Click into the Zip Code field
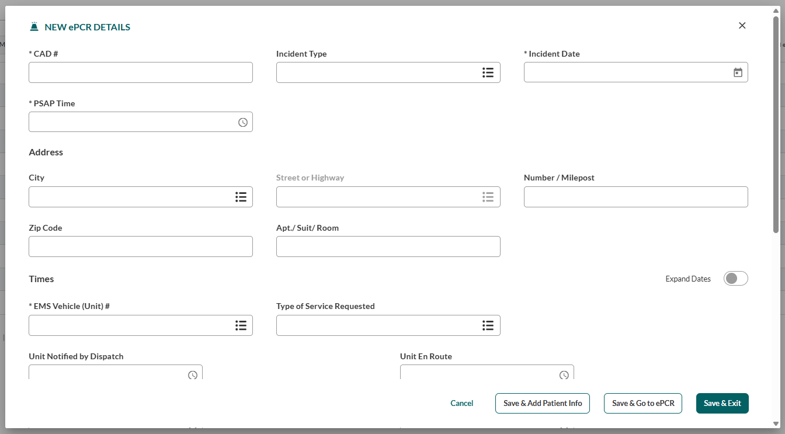This screenshot has height=434, width=785. (140, 246)
